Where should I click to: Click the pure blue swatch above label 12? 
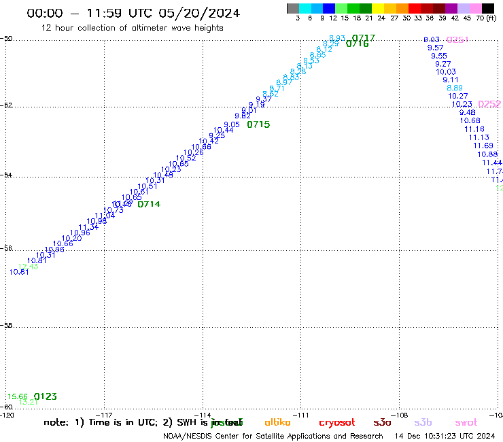pyautogui.click(x=329, y=8)
